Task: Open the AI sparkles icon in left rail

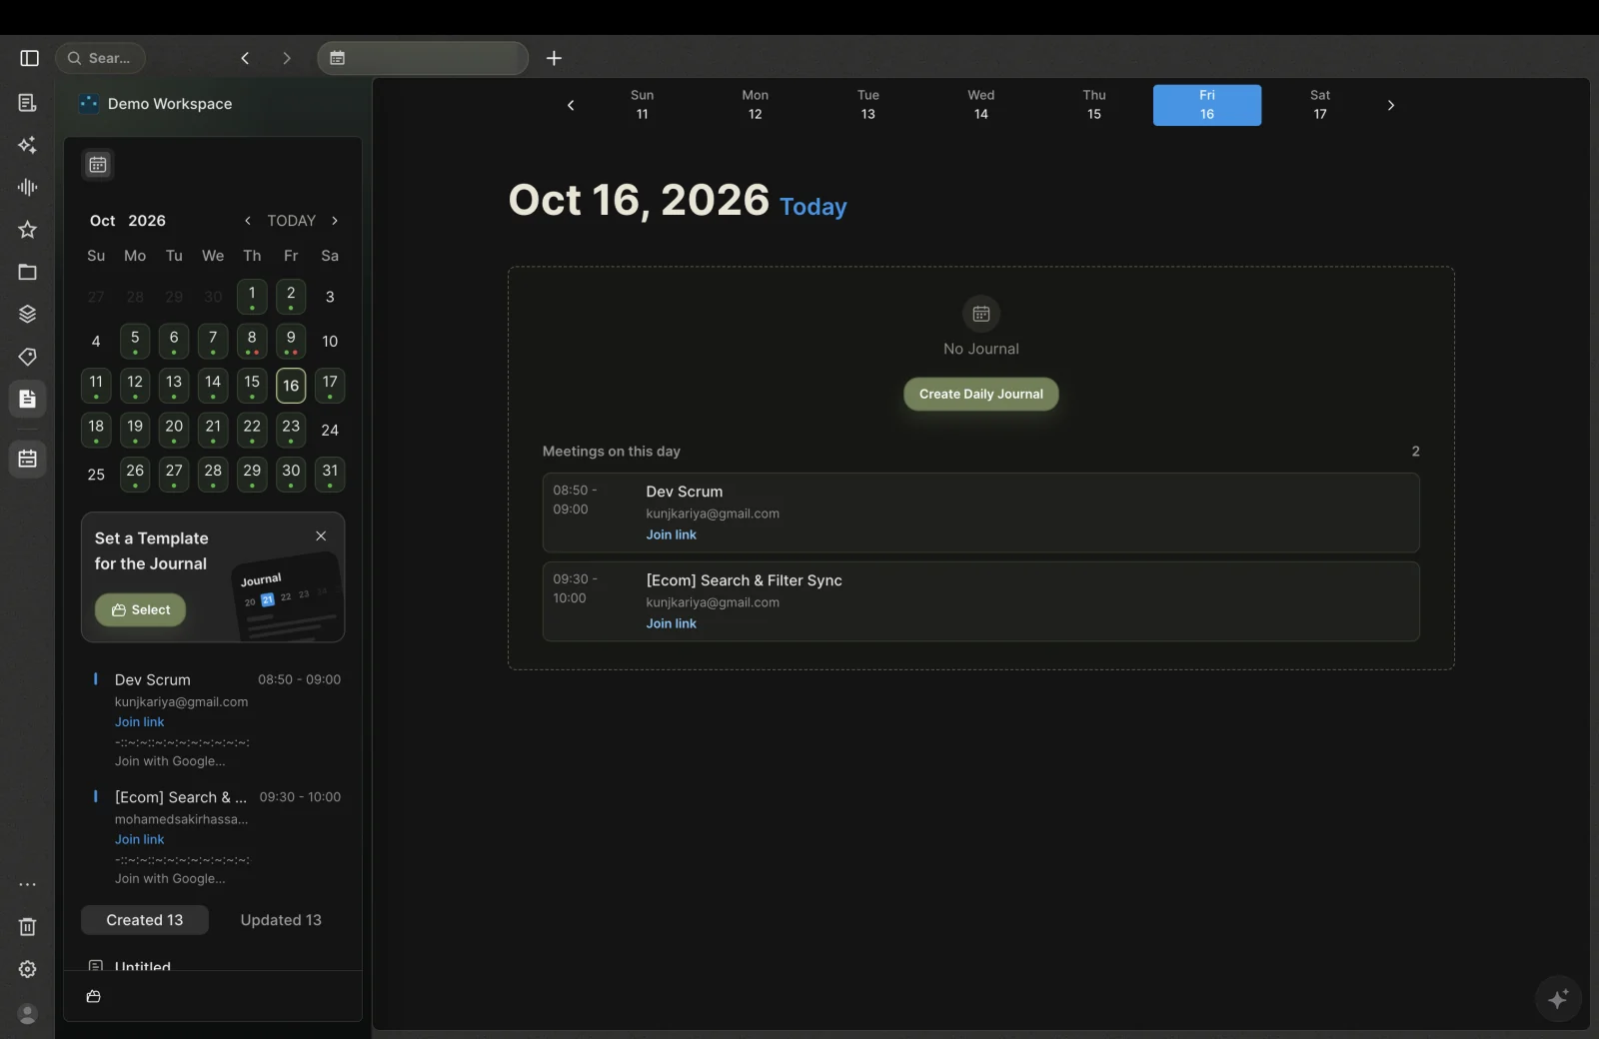Action: (28, 145)
